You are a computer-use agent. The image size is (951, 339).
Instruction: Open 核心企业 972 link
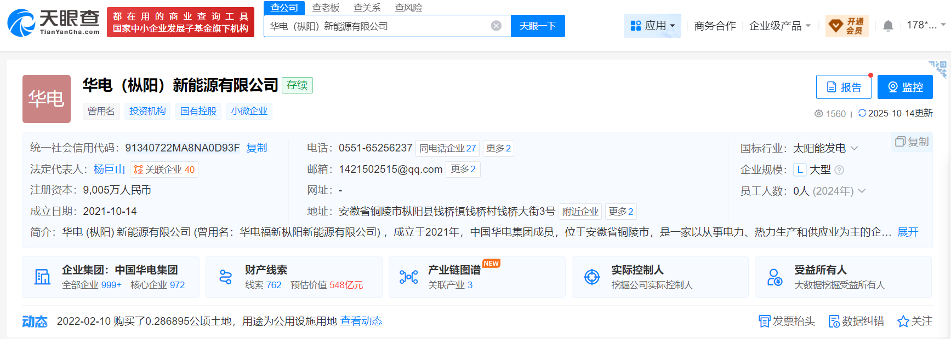click(158, 285)
